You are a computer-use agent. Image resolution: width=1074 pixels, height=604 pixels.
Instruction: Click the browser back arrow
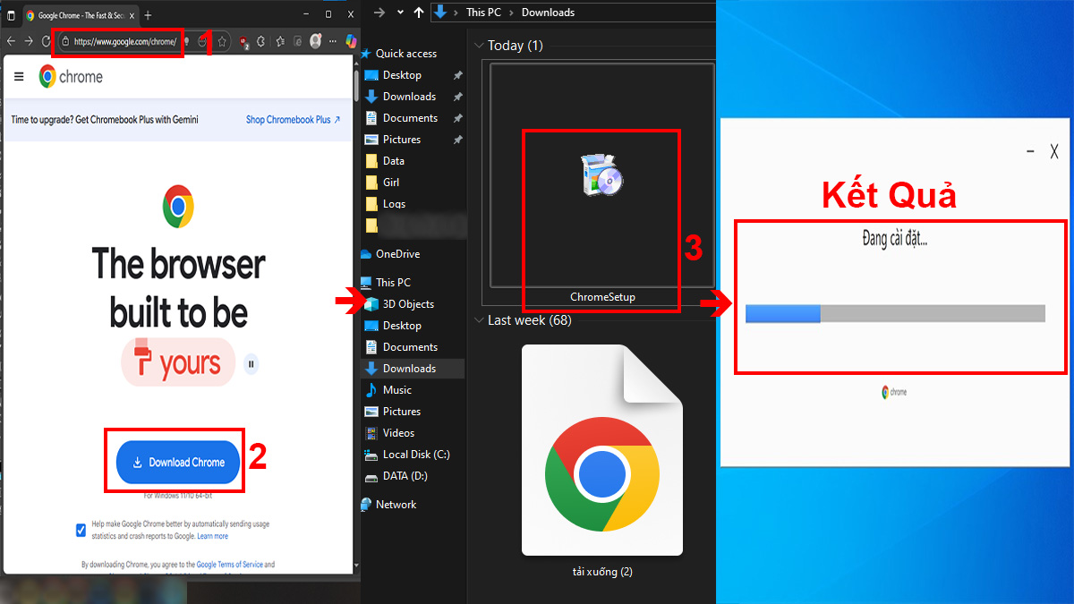click(11, 41)
